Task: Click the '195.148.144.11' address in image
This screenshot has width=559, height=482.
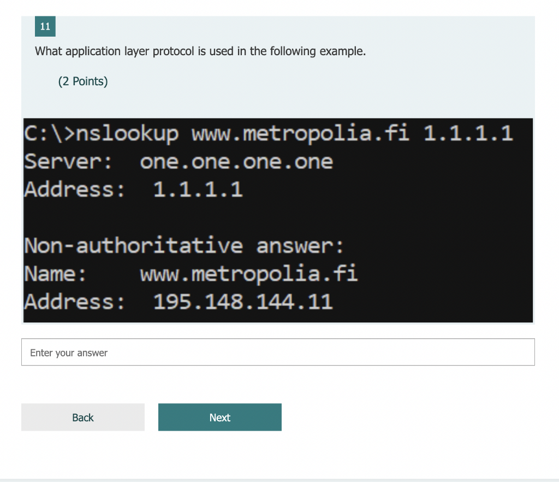Action: click(243, 302)
